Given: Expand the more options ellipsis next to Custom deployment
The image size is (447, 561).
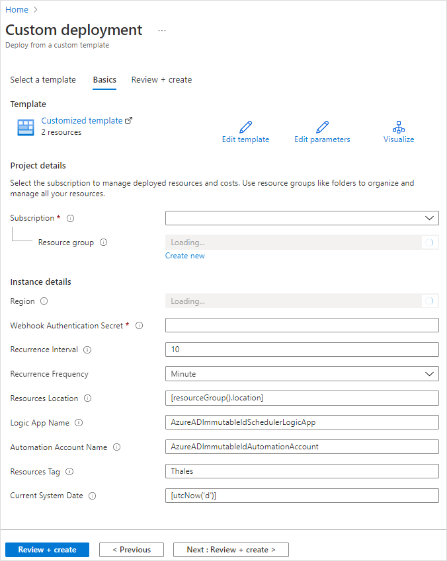Looking at the screenshot, I should (x=161, y=30).
